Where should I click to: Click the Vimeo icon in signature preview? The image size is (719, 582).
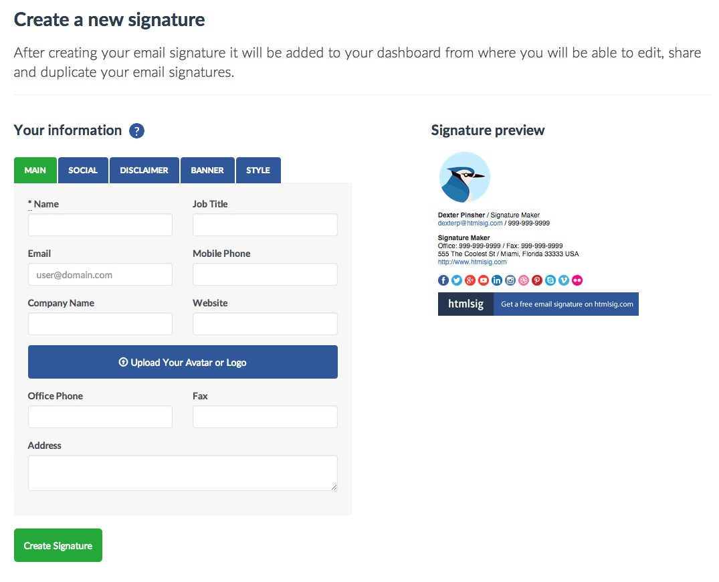pos(564,280)
